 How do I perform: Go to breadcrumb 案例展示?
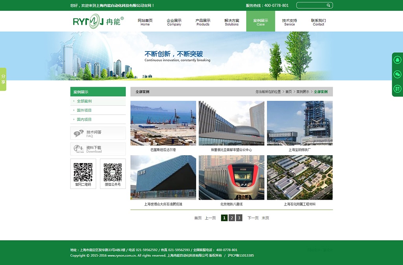(x=303, y=91)
